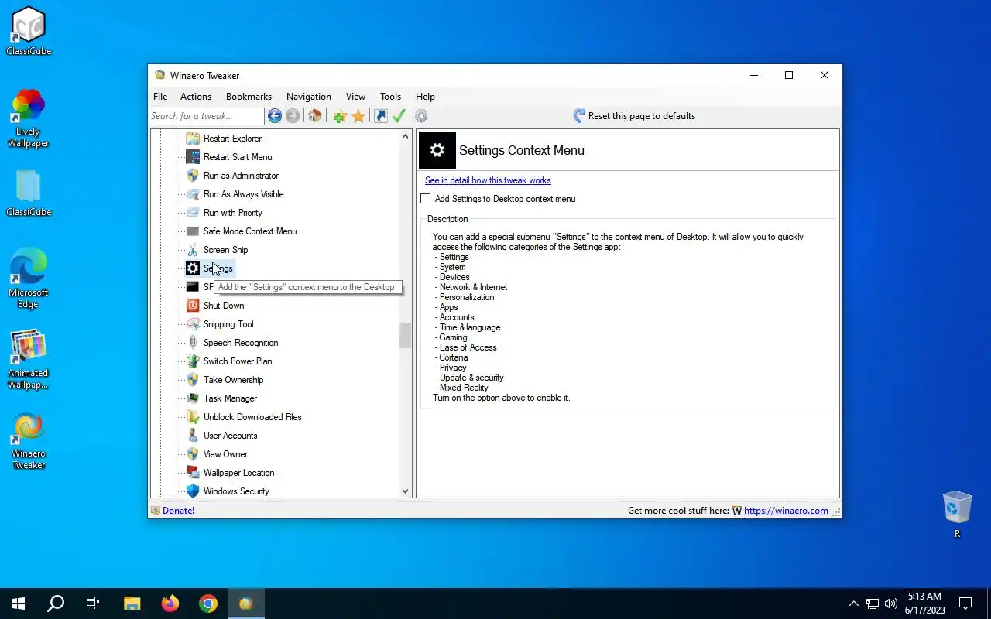Click the Search for a tweak field
Screen dimensions: 991x619
(x=207, y=116)
